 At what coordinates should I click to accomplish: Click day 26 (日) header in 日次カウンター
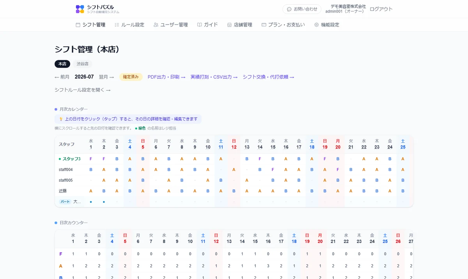pos(398,238)
